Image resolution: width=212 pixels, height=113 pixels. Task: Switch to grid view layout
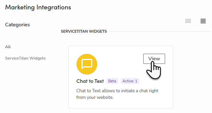(x=188, y=21)
